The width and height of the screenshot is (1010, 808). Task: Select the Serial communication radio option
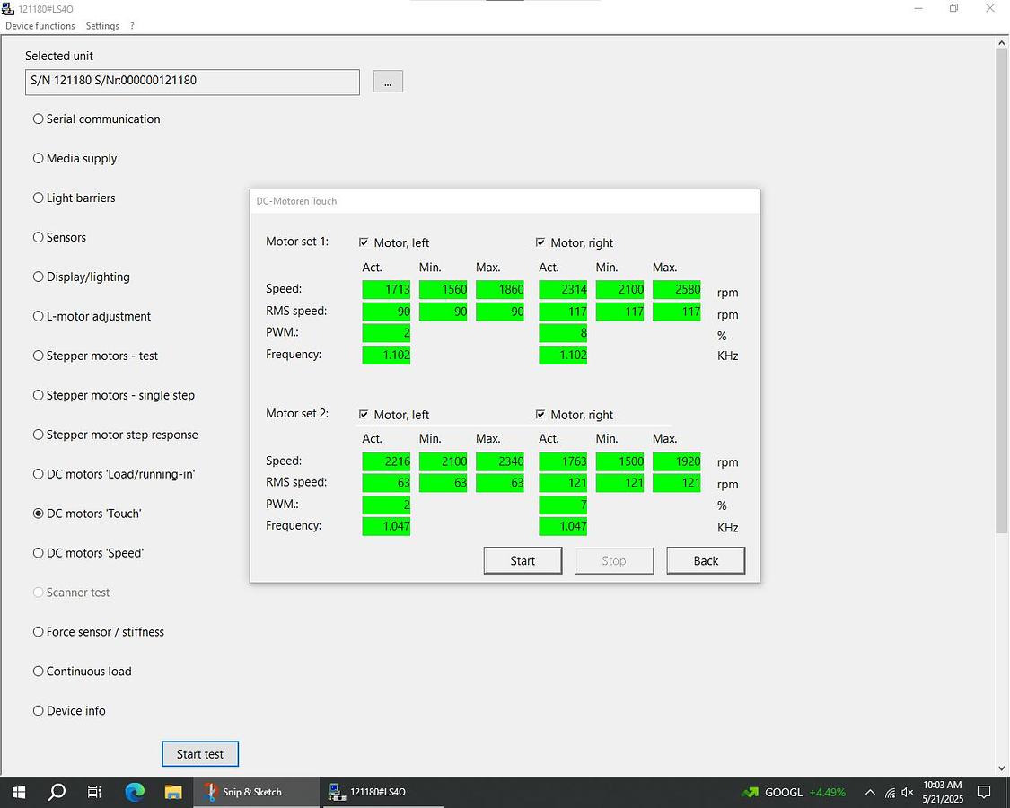(x=39, y=119)
